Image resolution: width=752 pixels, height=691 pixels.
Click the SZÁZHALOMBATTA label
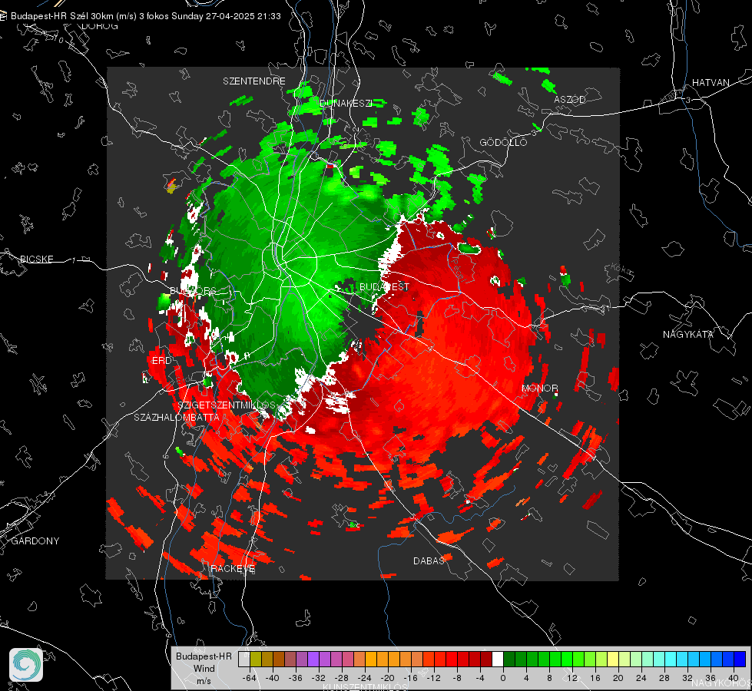click(177, 417)
